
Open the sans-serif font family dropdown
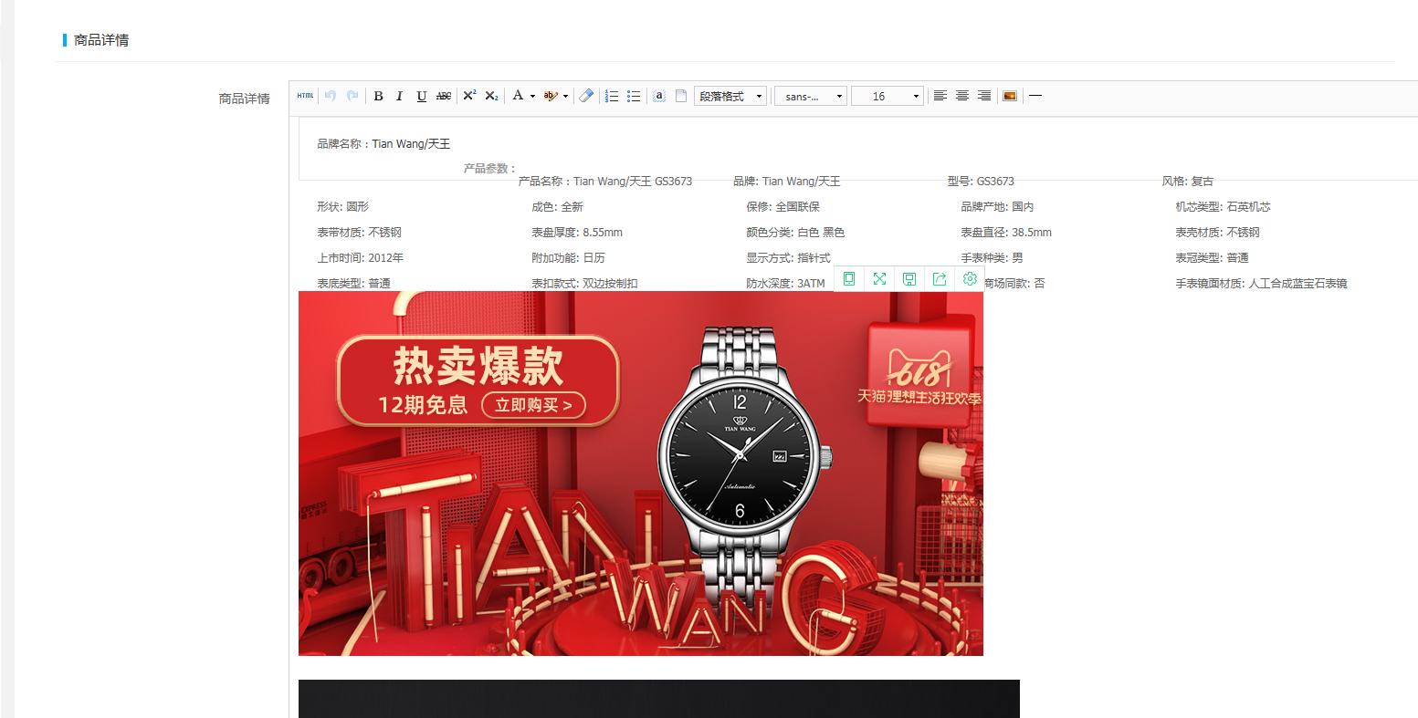click(x=811, y=96)
